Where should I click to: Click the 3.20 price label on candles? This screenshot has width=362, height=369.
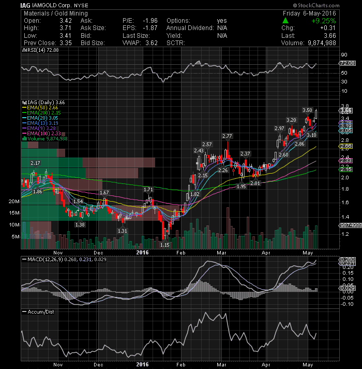pos(291,120)
